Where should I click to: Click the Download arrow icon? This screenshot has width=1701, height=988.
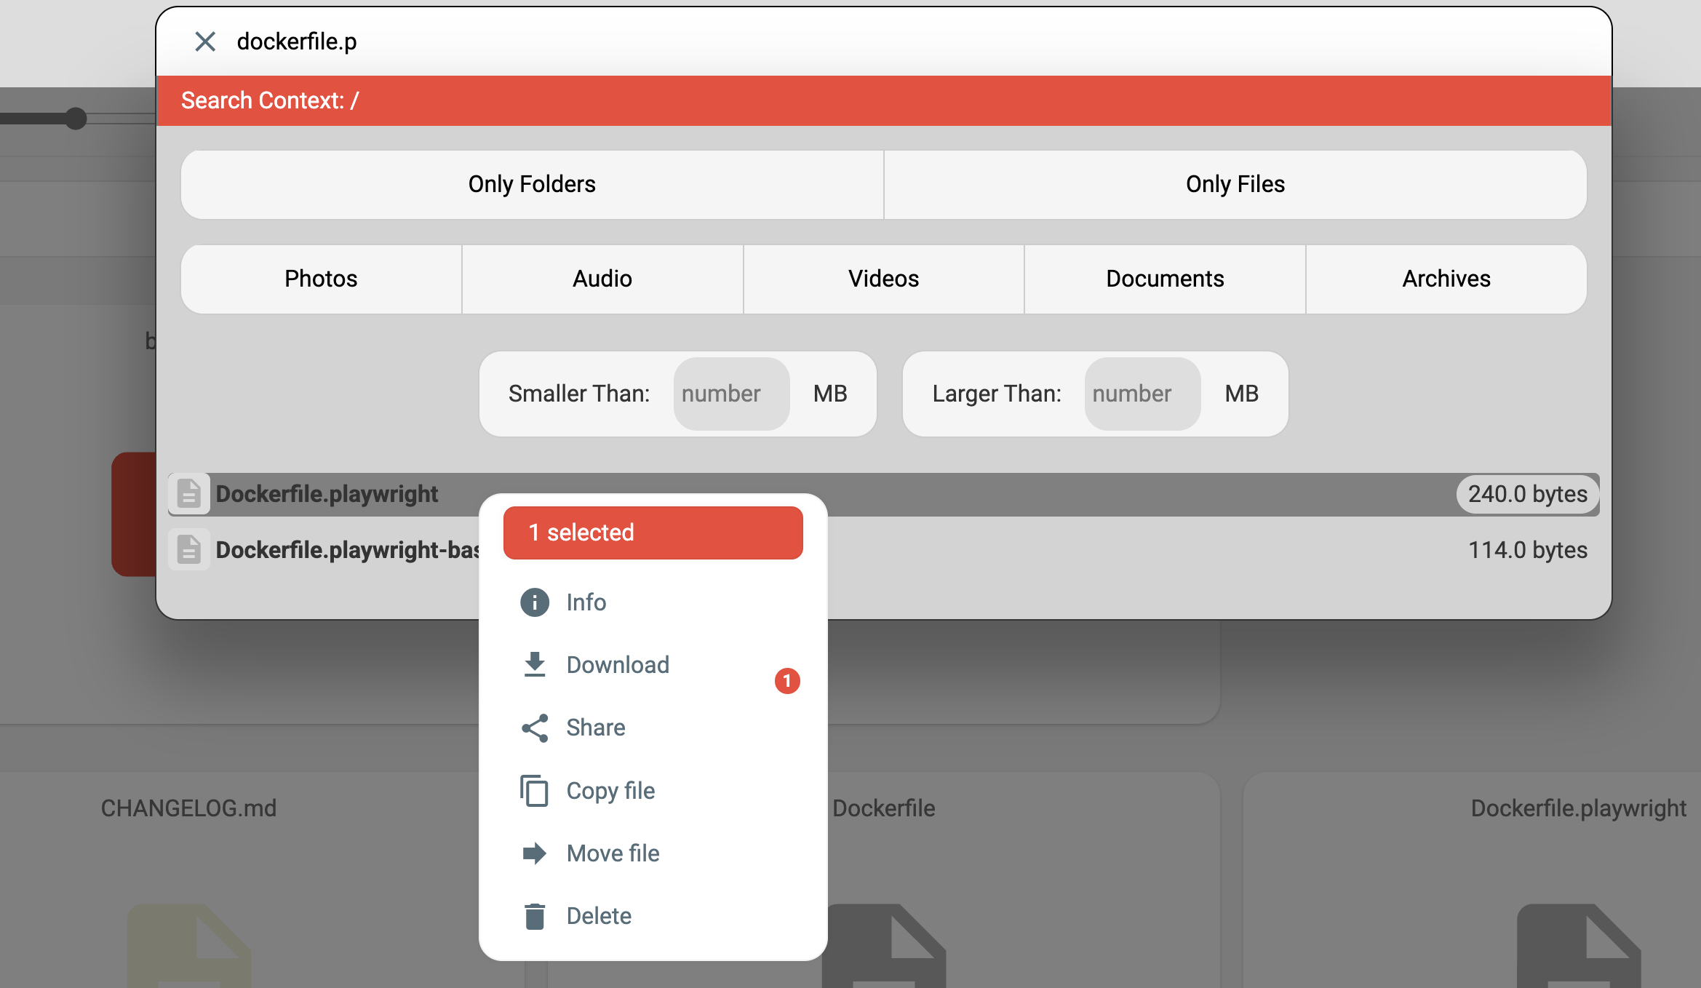tap(535, 665)
